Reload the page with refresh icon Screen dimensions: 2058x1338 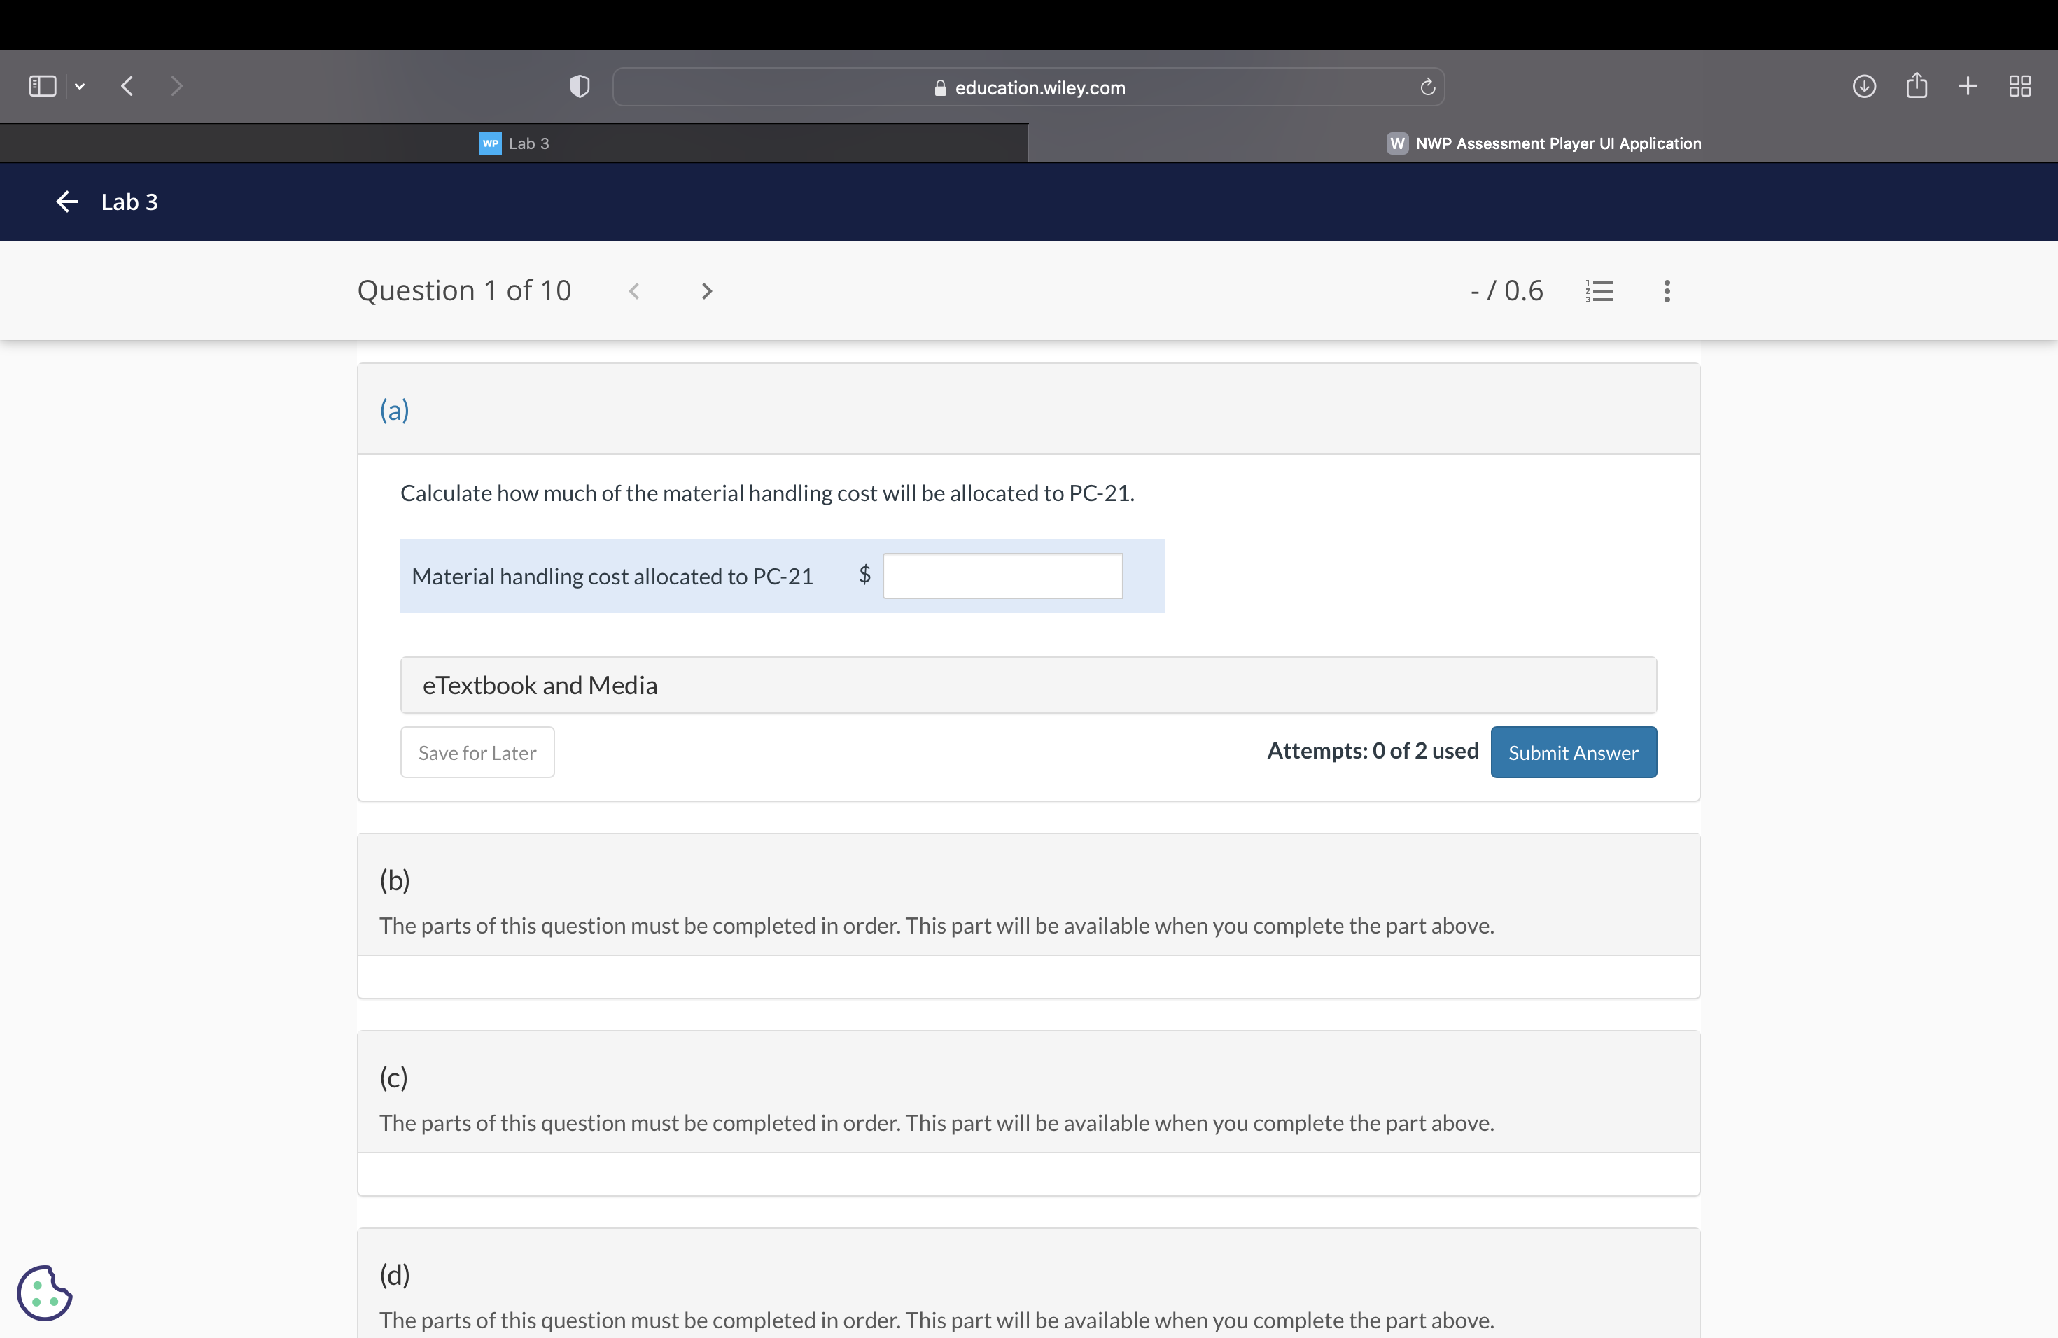(x=1427, y=87)
